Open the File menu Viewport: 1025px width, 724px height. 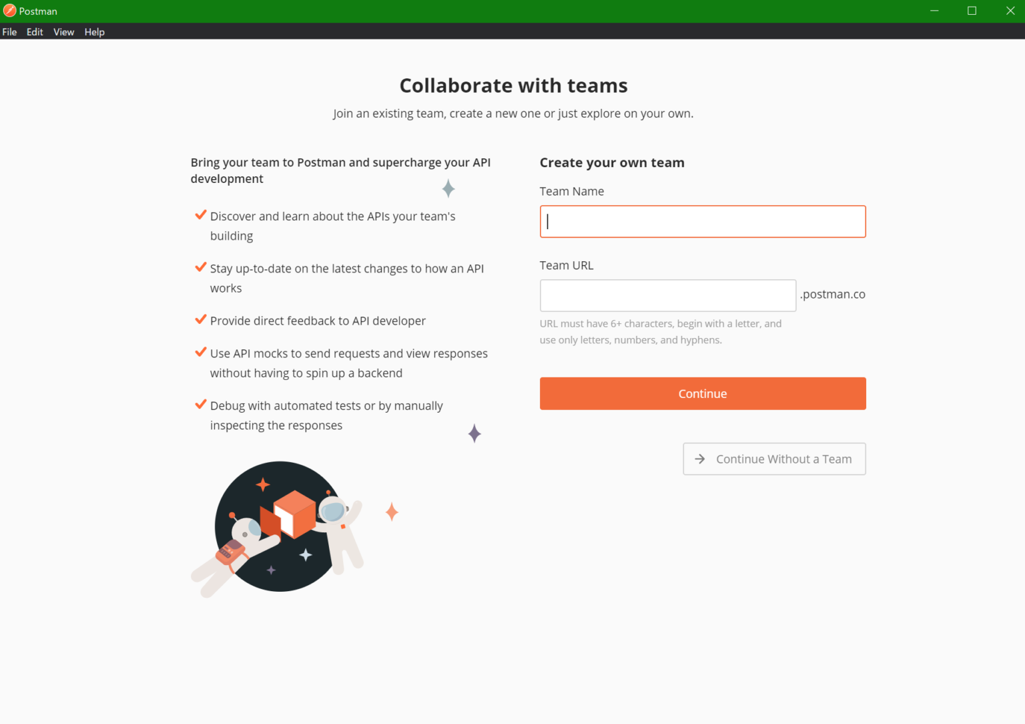click(9, 32)
